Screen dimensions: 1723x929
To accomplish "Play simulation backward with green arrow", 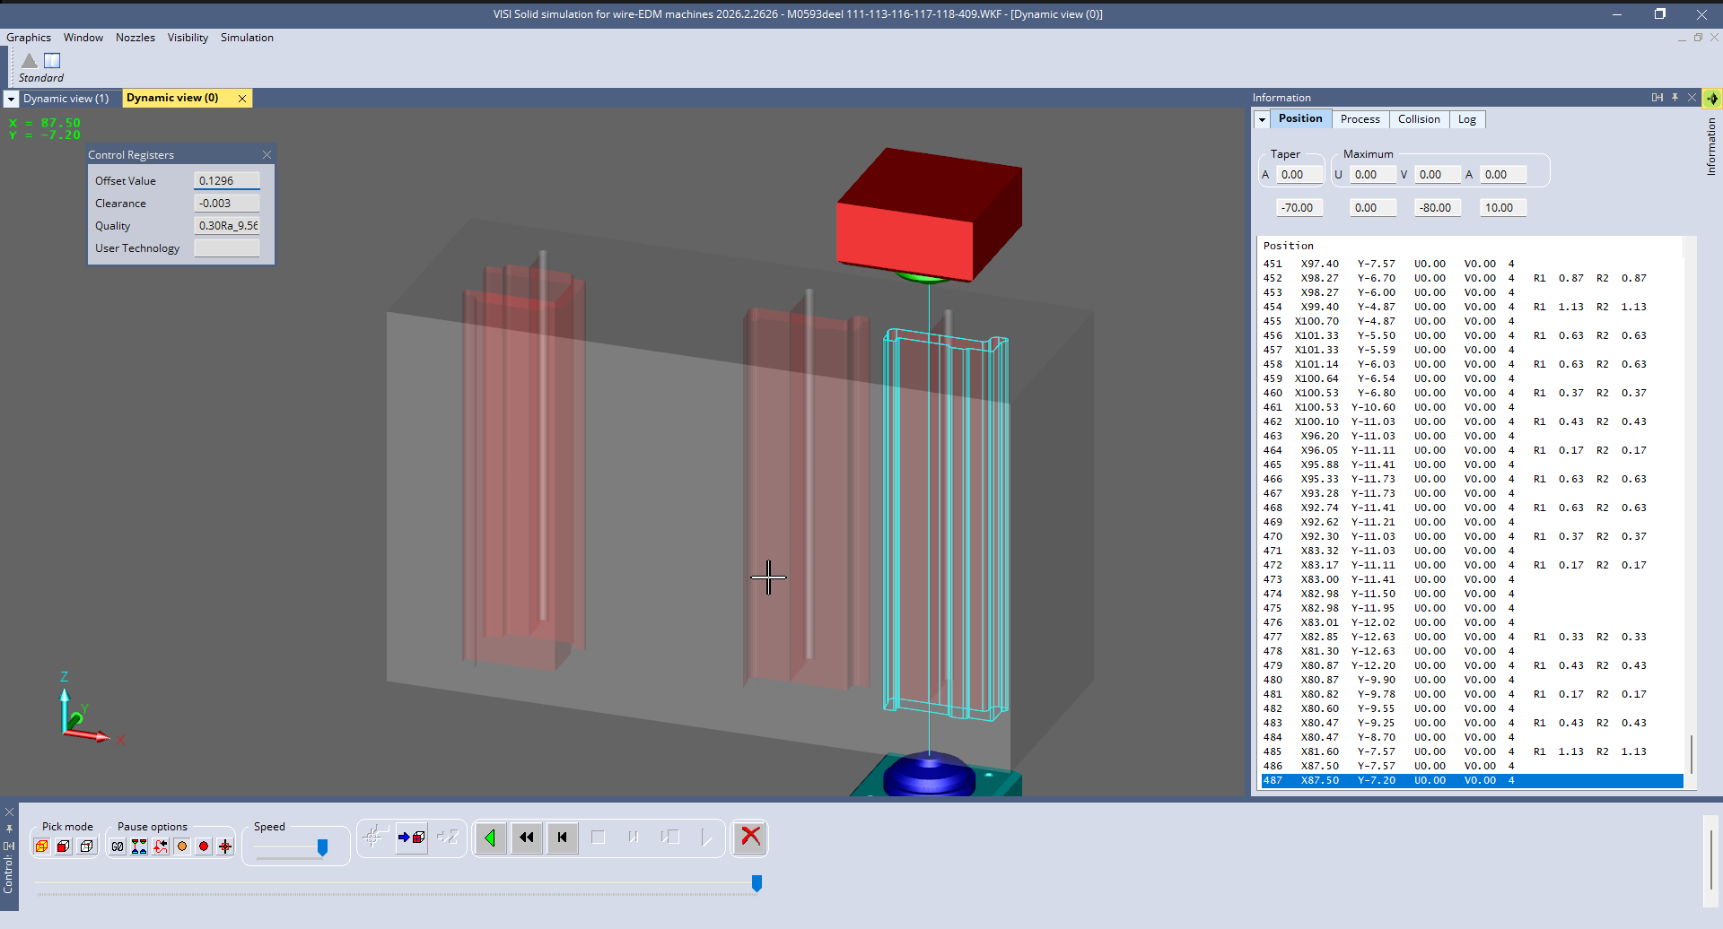I will click(x=490, y=838).
